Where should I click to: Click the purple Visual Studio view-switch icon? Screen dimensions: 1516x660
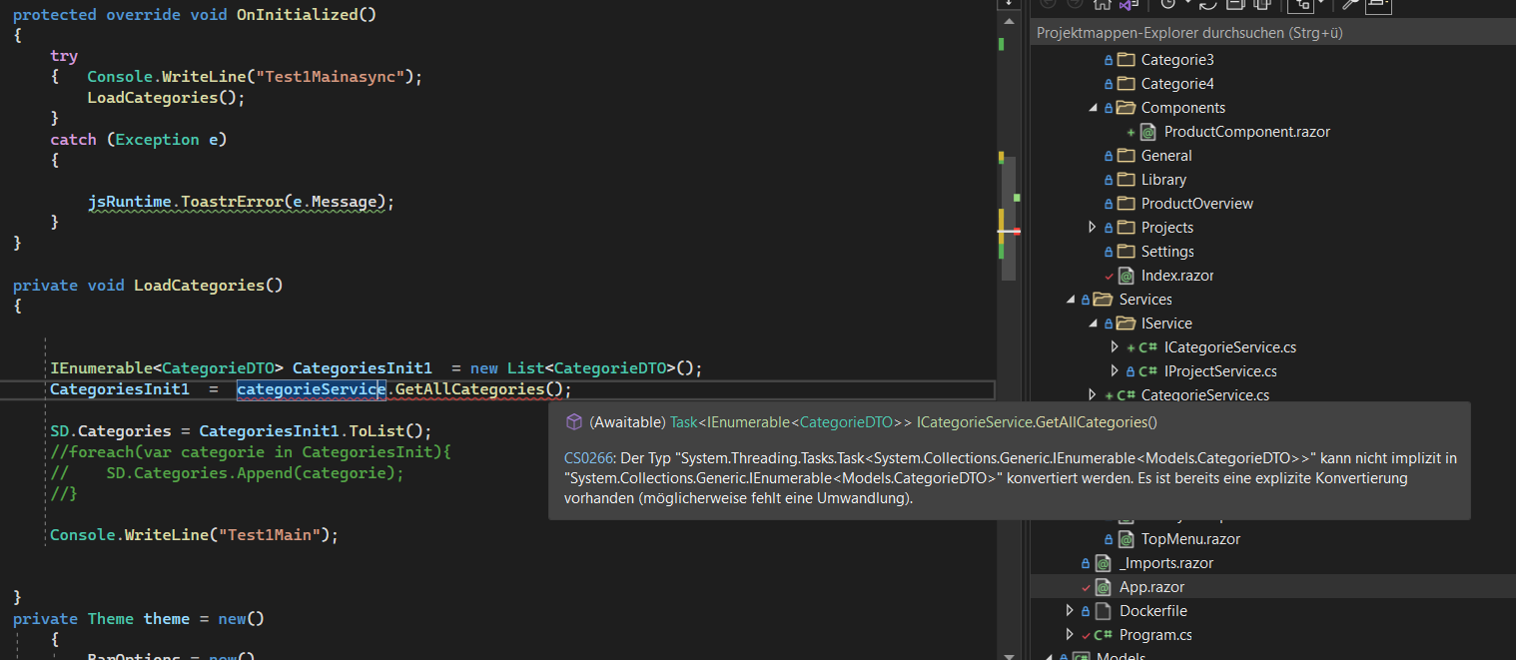1128,4
